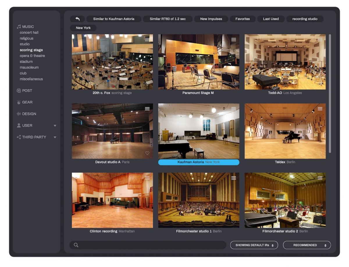Expand the USER section arrow
349x267 pixels.
pyautogui.click(x=55, y=126)
